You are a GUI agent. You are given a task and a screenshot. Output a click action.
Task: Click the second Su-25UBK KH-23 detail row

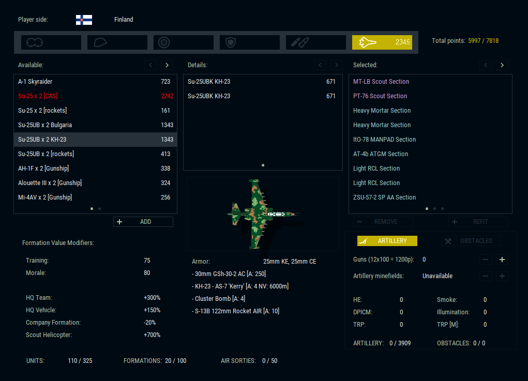pos(263,96)
